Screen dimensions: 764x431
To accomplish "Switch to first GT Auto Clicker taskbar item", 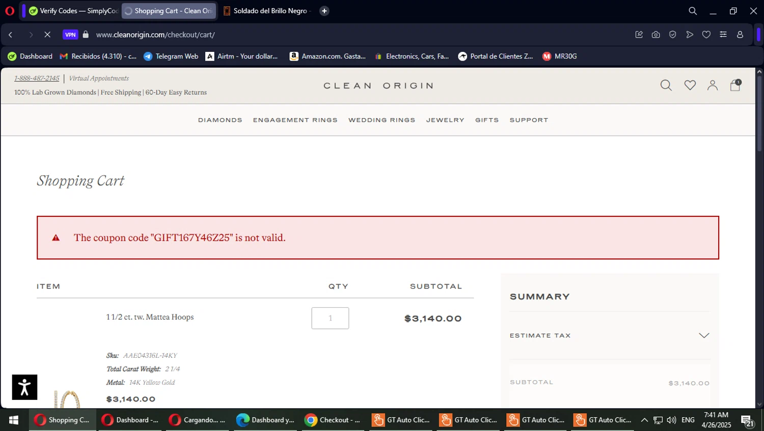I will pos(401,420).
